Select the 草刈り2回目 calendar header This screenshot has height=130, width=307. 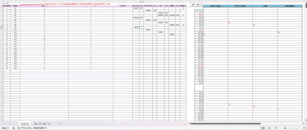click(240, 6)
